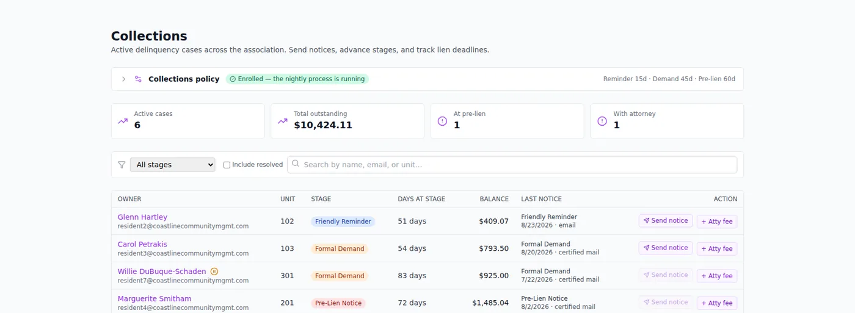This screenshot has height=313, width=855.
Task: Click unit 103 cell
Action: 287,248
